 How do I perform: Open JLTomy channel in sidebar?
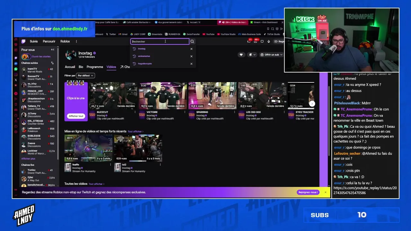point(39,115)
